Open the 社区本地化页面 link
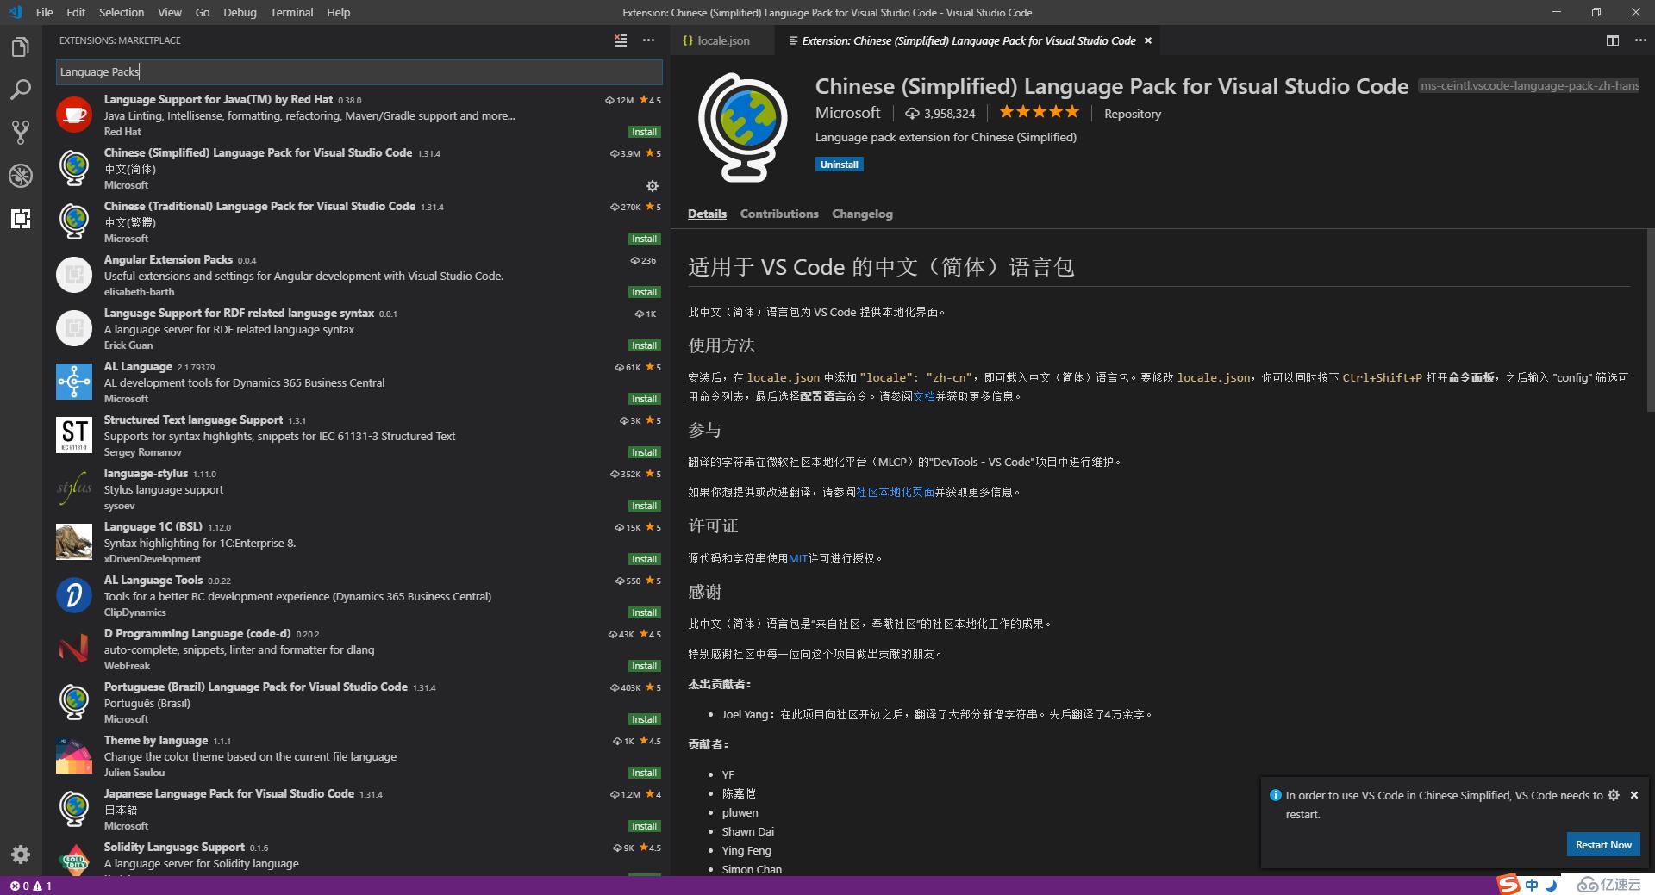The image size is (1655, 895). 896,492
